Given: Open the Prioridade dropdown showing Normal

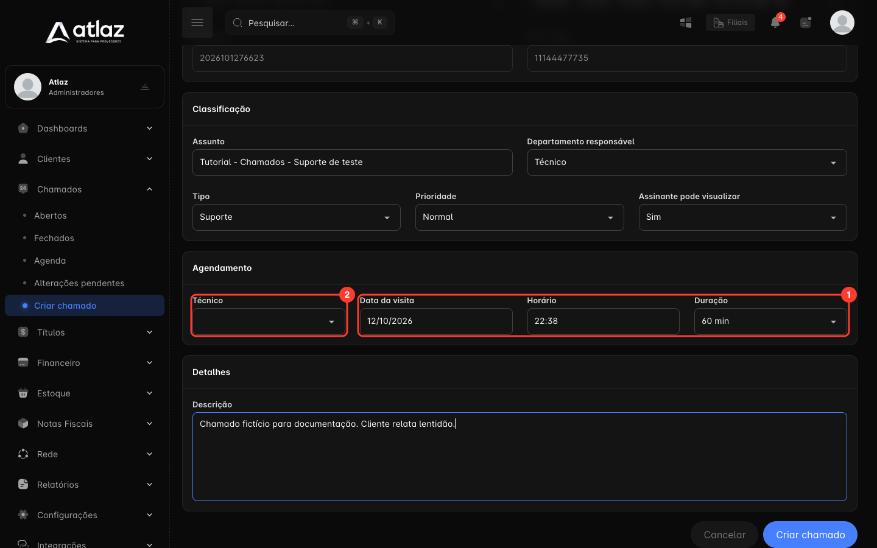Looking at the screenshot, I should point(520,217).
